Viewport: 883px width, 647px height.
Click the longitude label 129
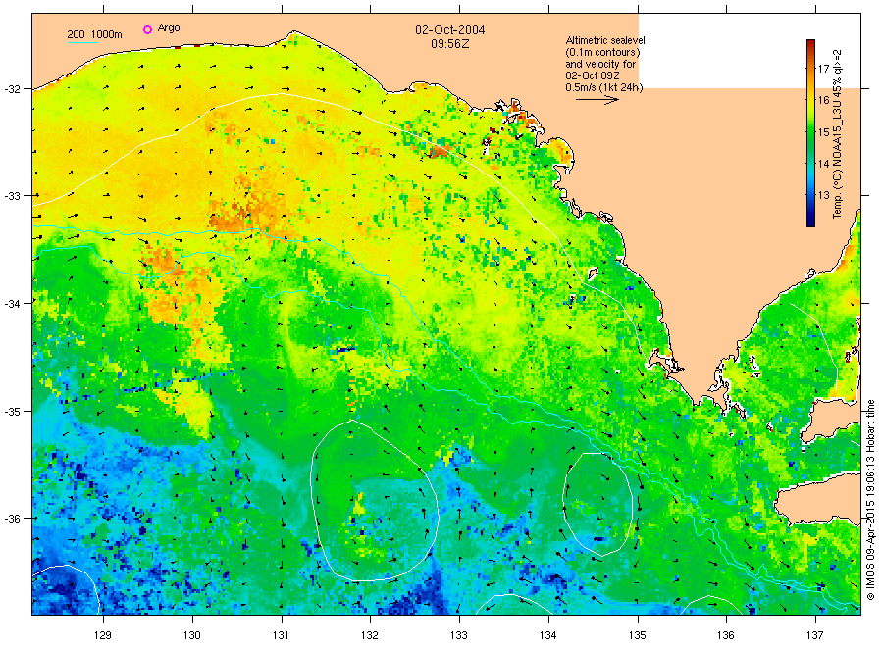[x=103, y=635]
